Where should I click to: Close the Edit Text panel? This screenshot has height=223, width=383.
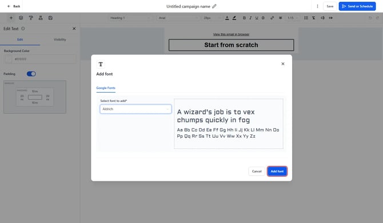(74, 29)
